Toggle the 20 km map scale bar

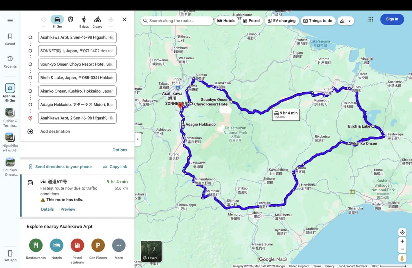(389, 266)
